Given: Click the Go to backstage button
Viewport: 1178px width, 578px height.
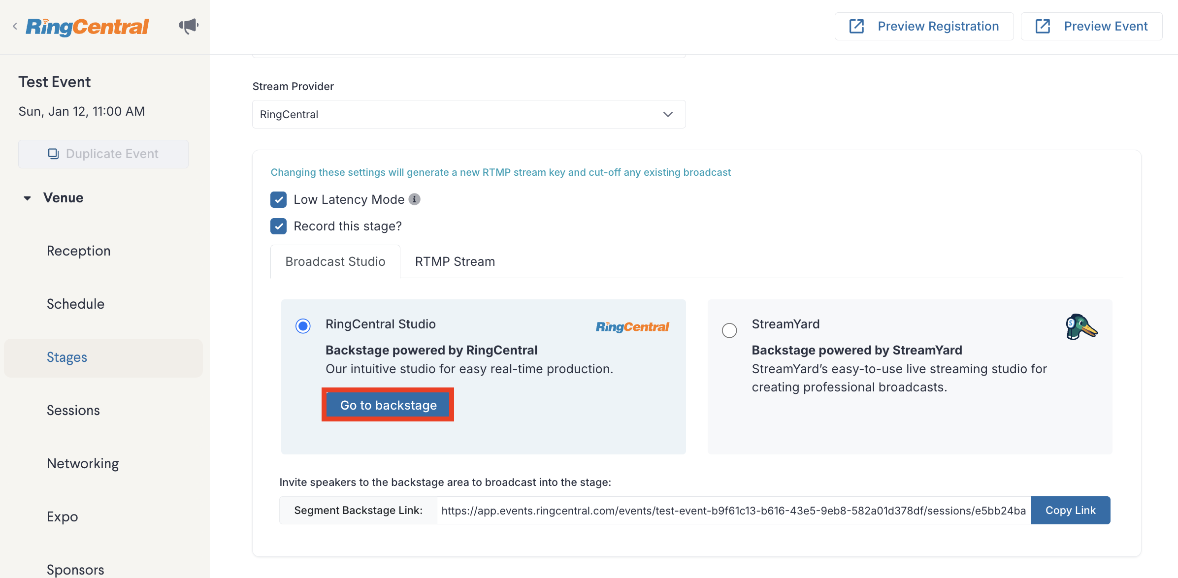Looking at the screenshot, I should tap(389, 405).
